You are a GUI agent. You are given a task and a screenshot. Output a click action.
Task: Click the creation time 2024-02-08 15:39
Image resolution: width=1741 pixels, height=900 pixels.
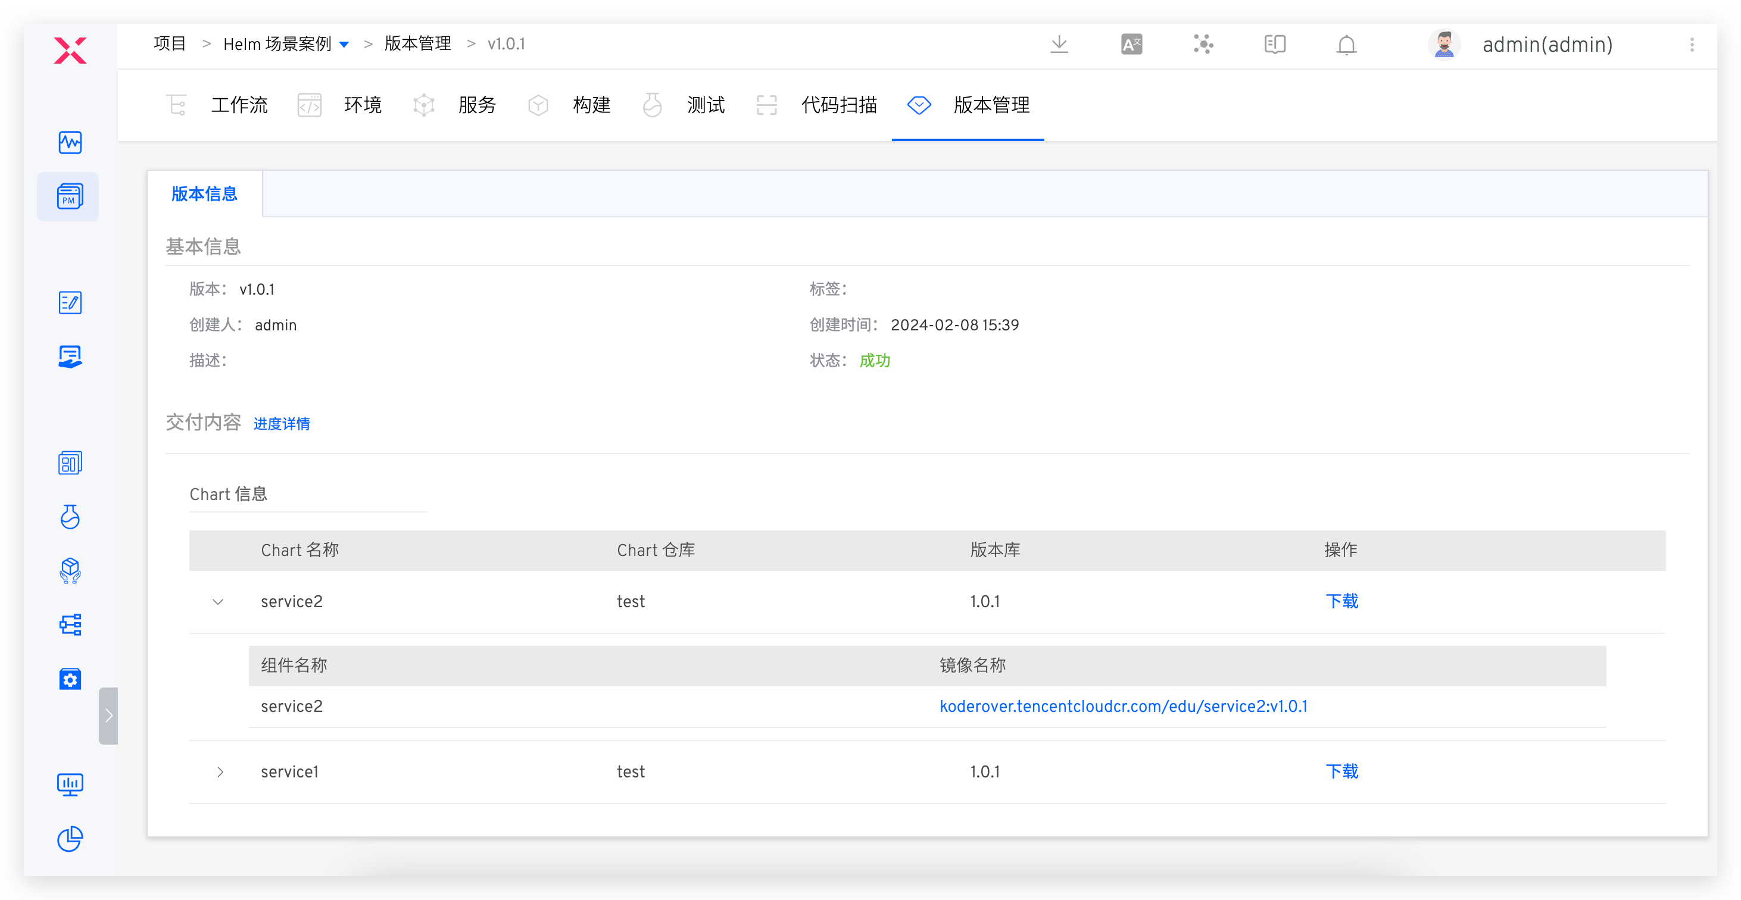coord(954,325)
